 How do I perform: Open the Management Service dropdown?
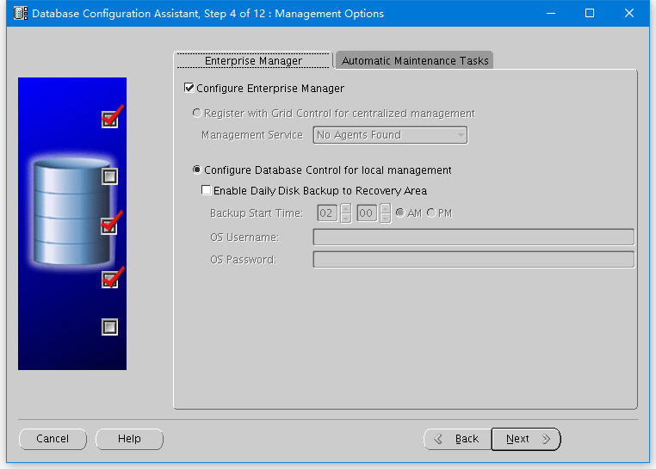(390, 135)
